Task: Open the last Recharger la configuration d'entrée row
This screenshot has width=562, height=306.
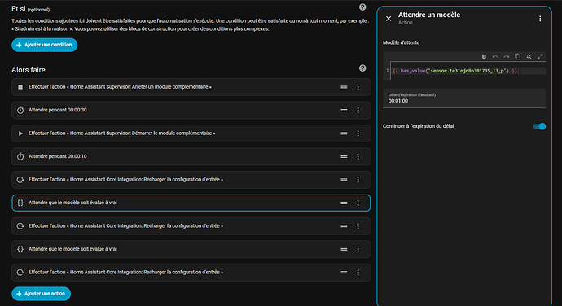Action: (191, 273)
